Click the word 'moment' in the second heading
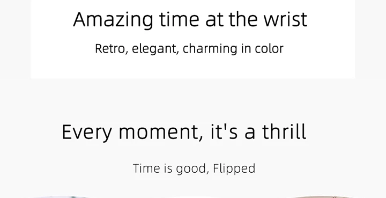Screen dimensions: 386x198 [159, 132]
